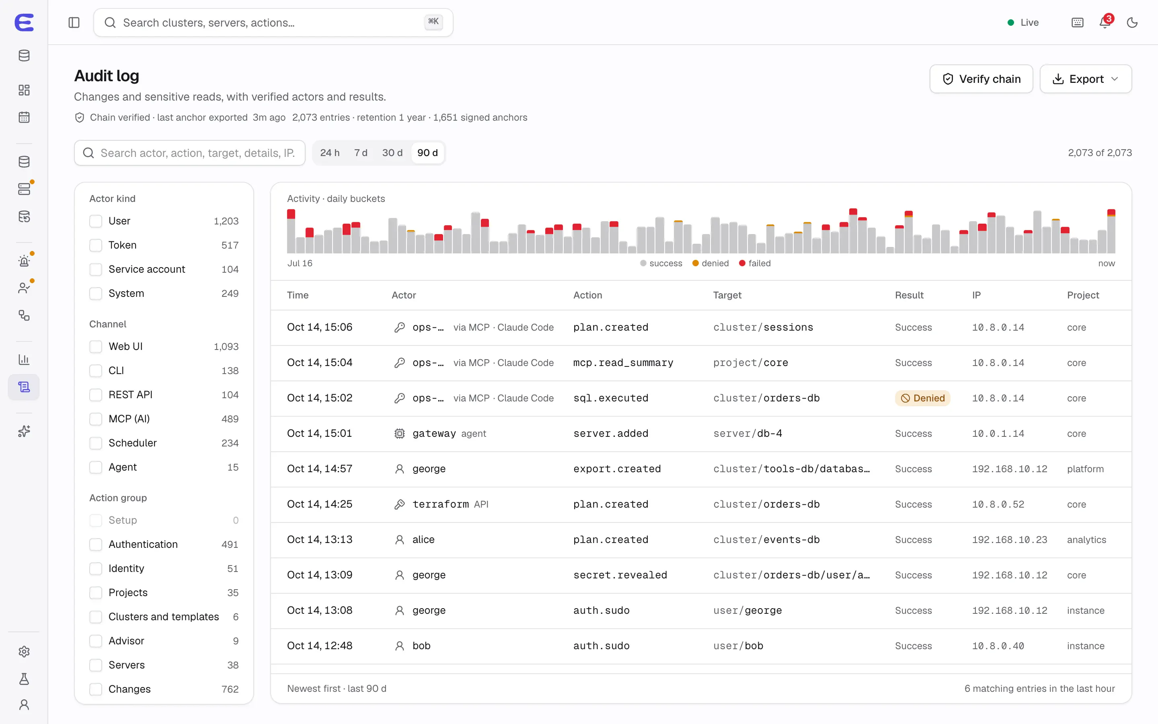Open the lab flask icon in sidebar
This screenshot has height=724, width=1158.
click(24, 679)
